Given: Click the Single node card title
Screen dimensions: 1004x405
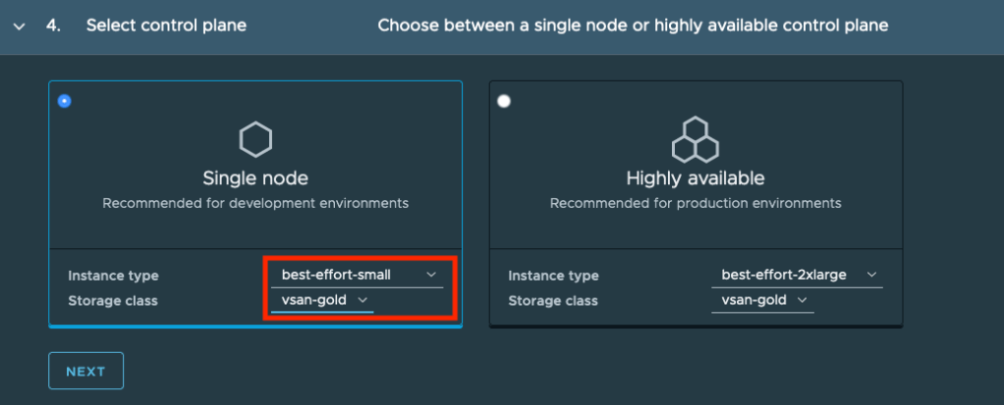Looking at the screenshot, I should coord(255,178).
